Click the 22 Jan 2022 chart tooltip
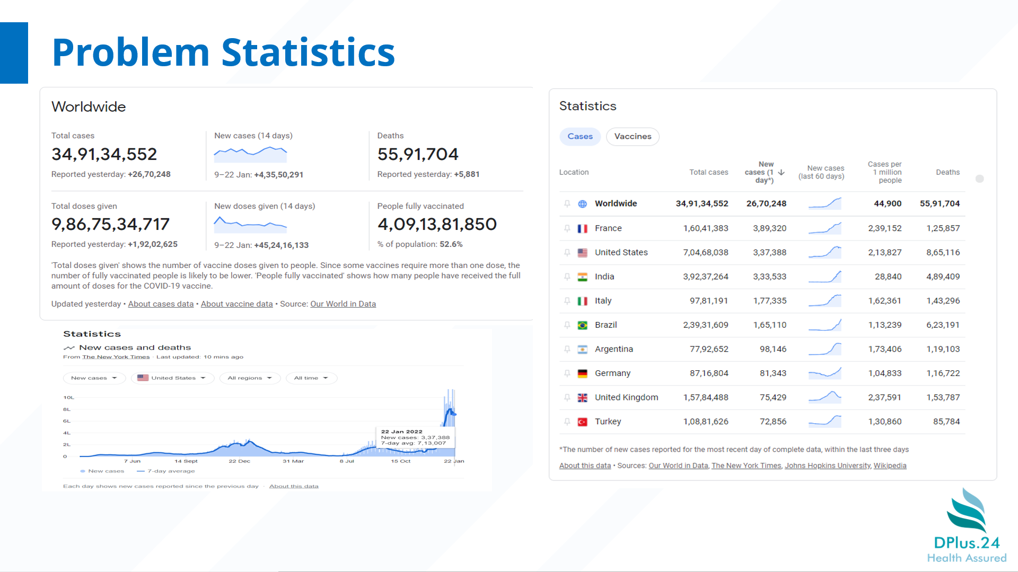The image size is (1018, 572). (x=415, y=437)
